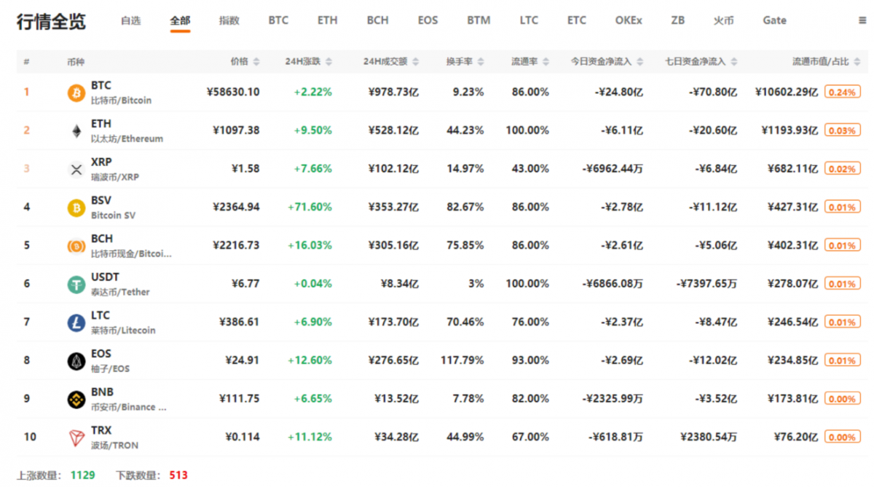Click the Bitcoin BTC coin icon
Image resolution: width=874 pixels, height=487 pixels.
pos(76,92)
